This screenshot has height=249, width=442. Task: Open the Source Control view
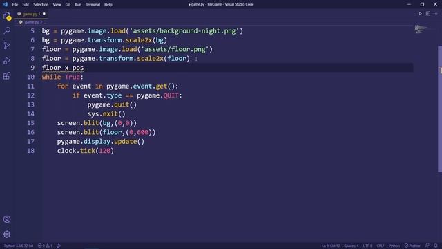tap(7, 46)
